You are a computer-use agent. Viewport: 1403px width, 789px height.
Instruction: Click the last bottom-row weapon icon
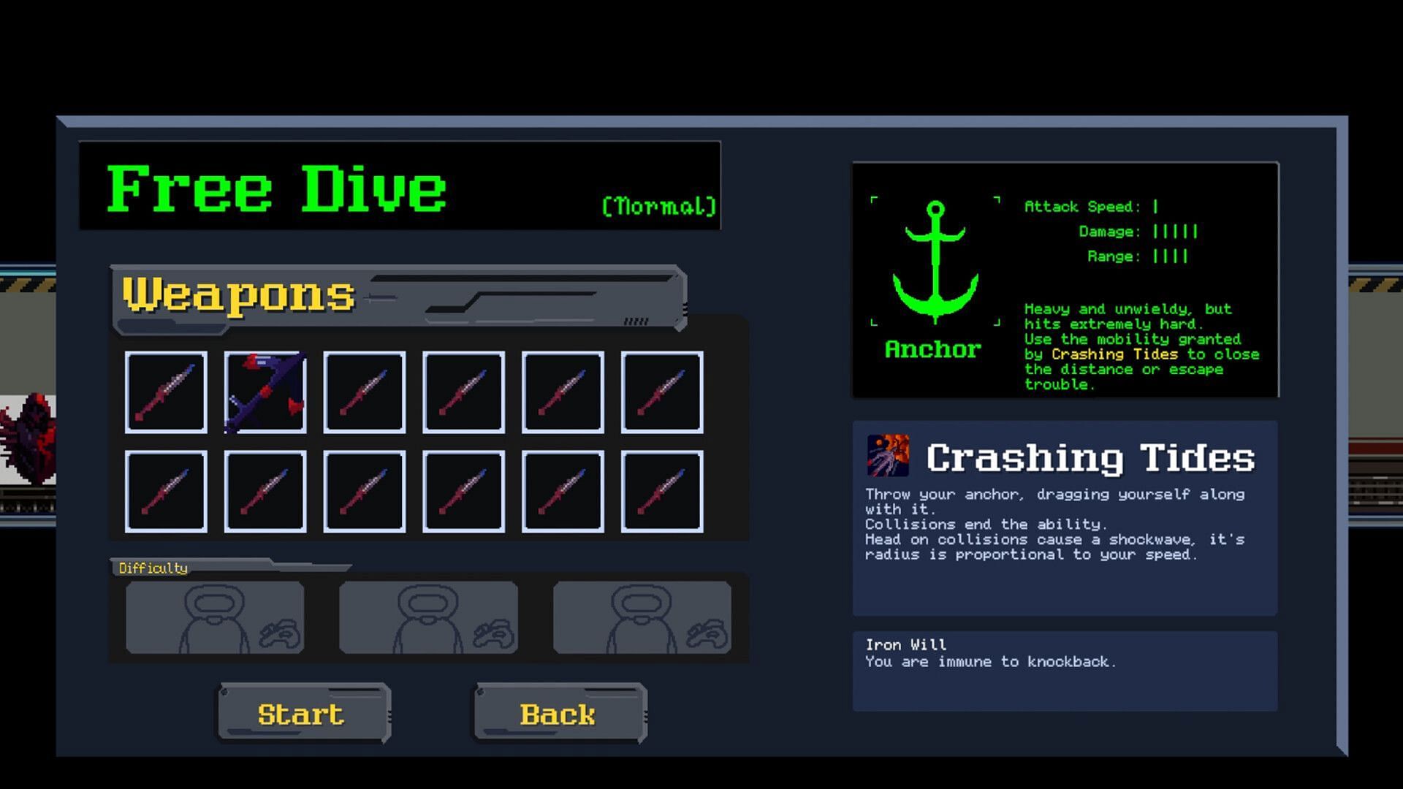[x=662, y=492]
